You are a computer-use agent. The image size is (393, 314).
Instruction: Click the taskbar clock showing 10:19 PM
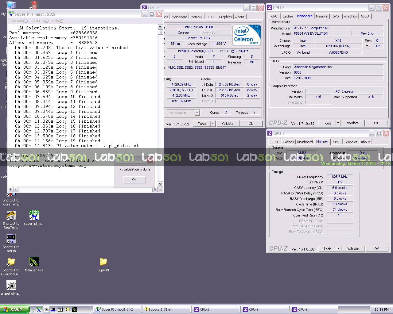382,309
